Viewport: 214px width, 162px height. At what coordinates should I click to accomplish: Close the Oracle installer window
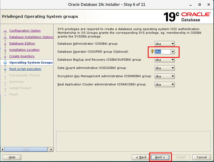pyautogui.click(x=209, y=5)
